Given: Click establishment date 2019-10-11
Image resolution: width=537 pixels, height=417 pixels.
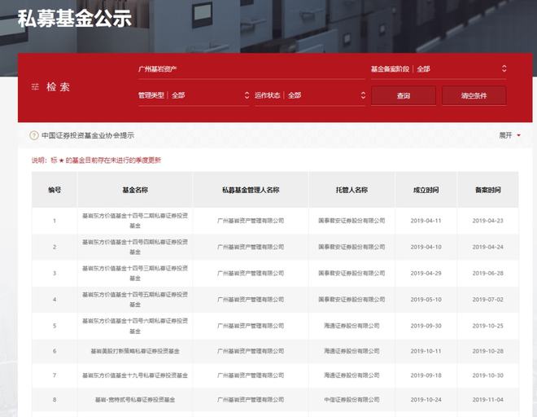Looking at the screenshot, I should [x=426, y=351].
